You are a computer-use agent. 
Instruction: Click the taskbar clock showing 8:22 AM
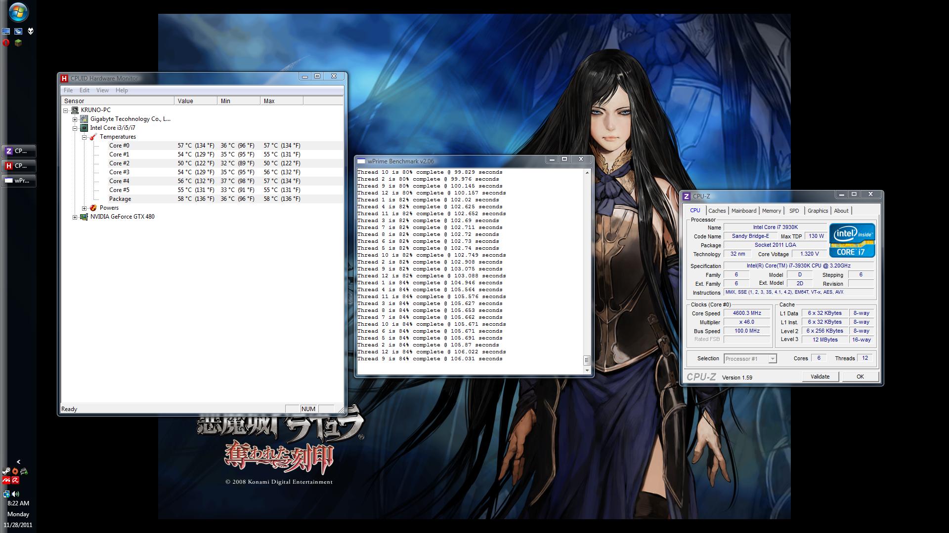pyautogui.click(x=18, y=503)
